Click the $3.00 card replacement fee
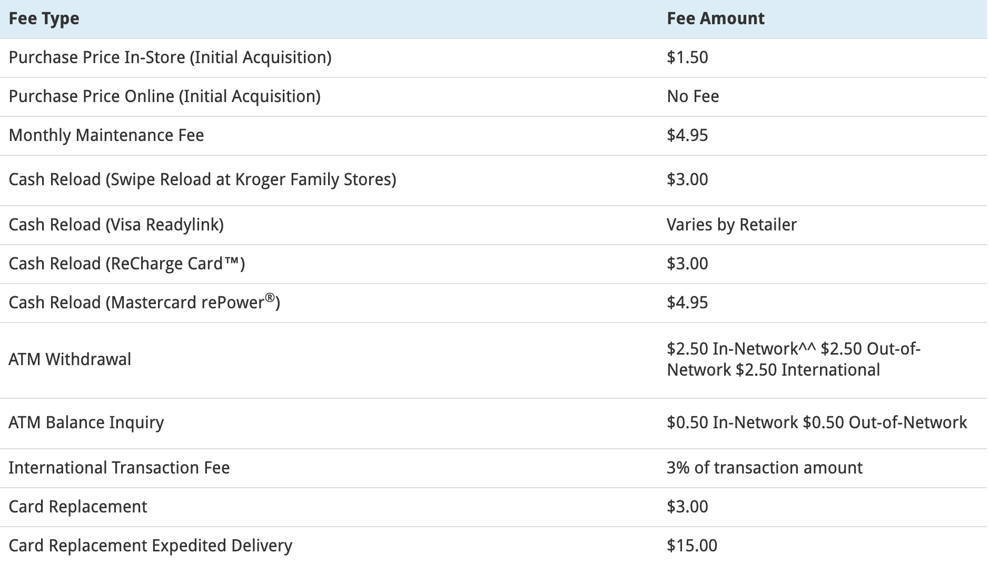Image resolution: width=989 pixels, height=564 pixels. [x=687, y=507]
